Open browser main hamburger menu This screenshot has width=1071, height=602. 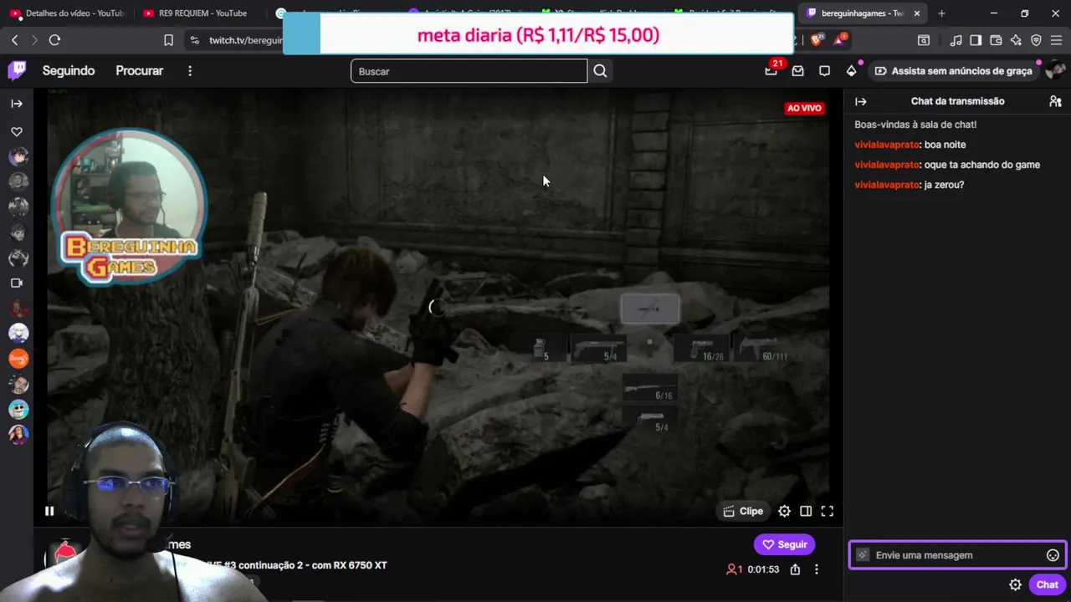1057,40
